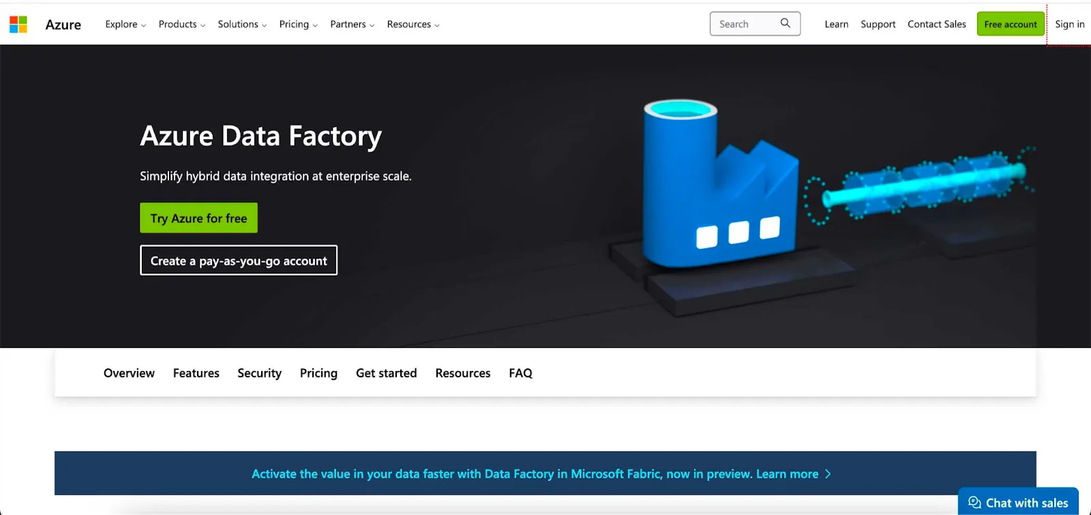Select the Overview tab
This screenshot has width=1091, height=515.
[129, 373]
